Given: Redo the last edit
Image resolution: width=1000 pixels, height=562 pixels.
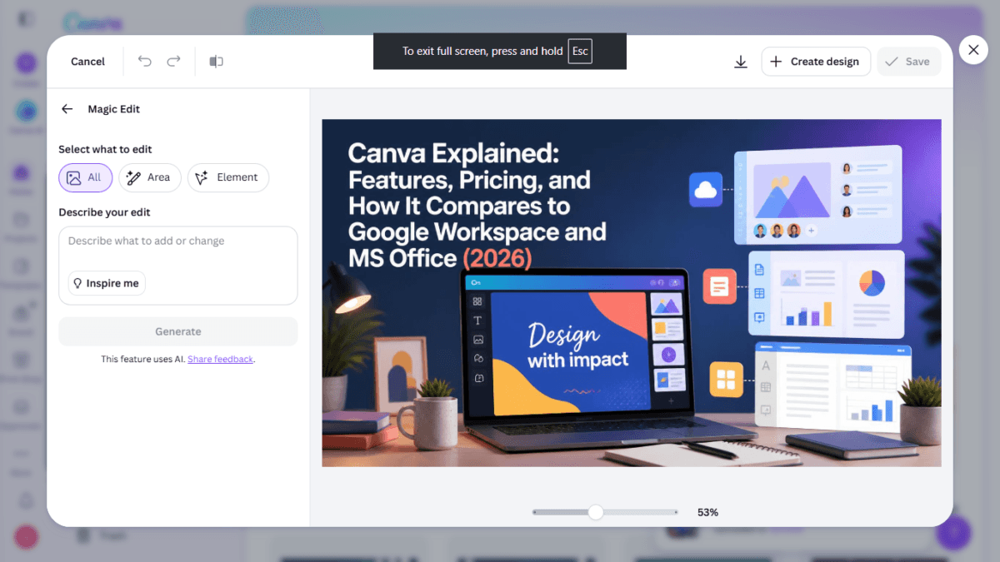Looking at the screenshot, I should [x=173, y=61].
